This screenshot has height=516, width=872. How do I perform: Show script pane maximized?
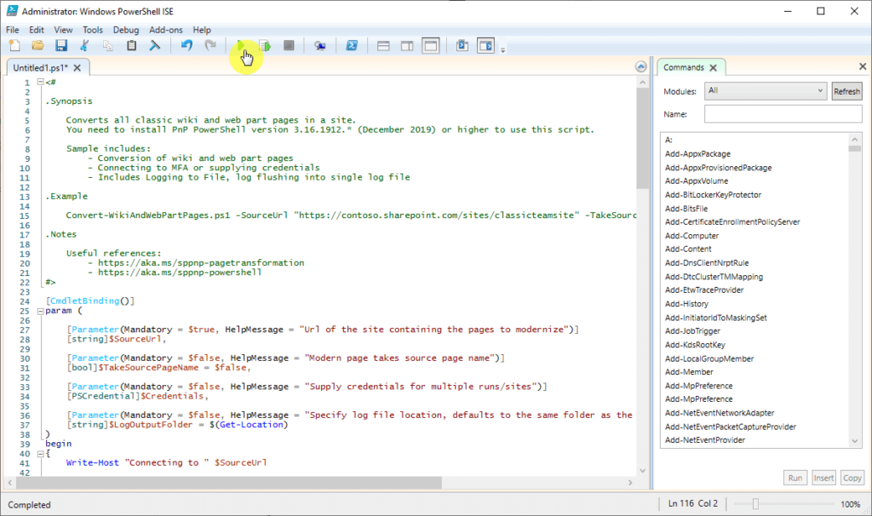pos(430,46)
